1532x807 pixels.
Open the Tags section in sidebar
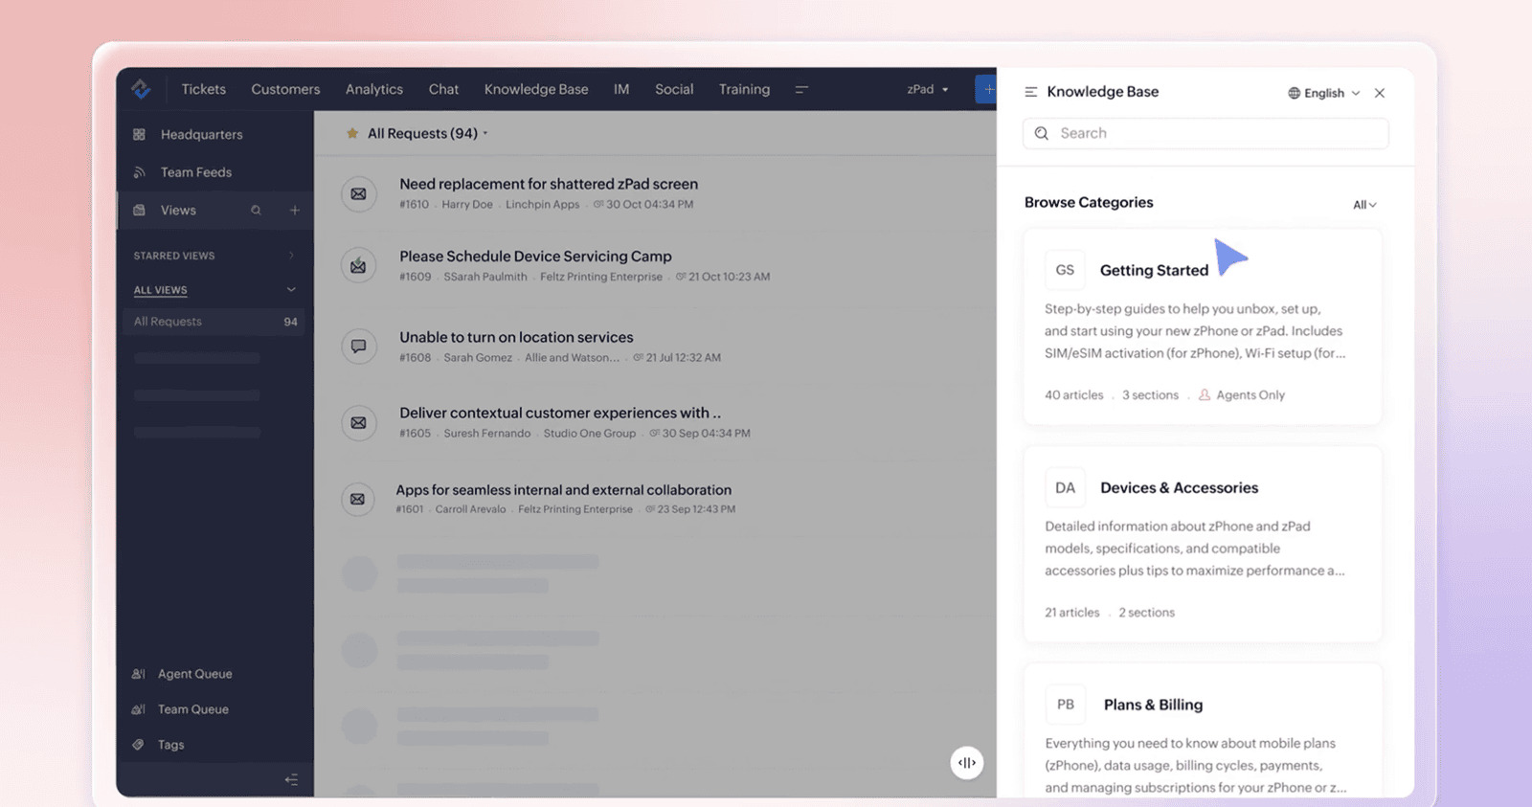coord(170,745)
